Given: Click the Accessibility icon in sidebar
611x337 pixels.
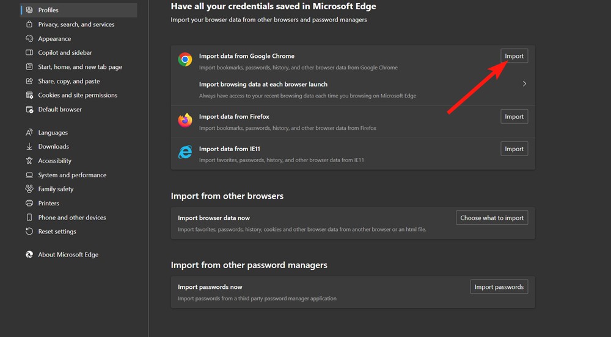Looking at the screenshot, I should 29,161.
